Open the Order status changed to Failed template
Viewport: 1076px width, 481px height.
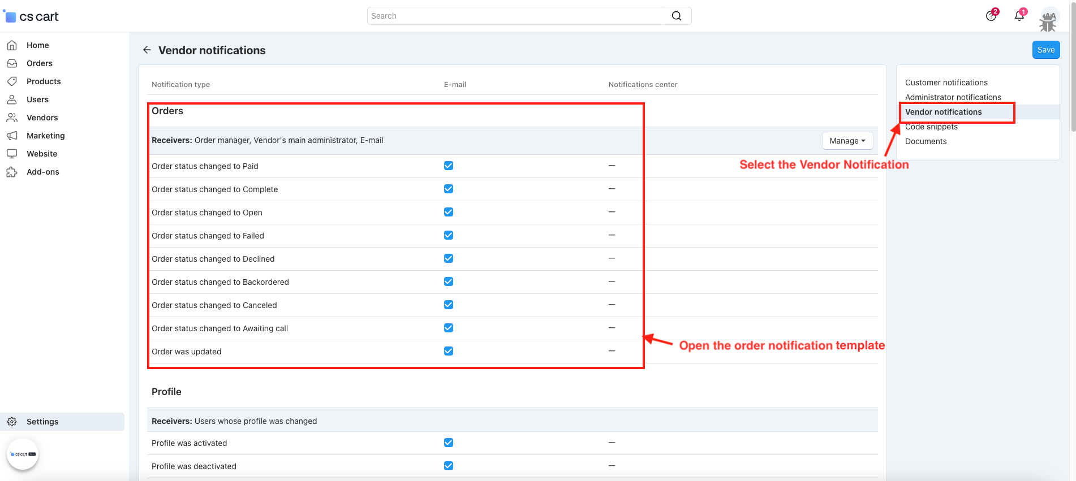[208, 236]
